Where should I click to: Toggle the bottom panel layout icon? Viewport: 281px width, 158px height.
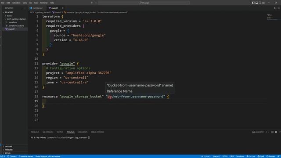coord(256,3)
